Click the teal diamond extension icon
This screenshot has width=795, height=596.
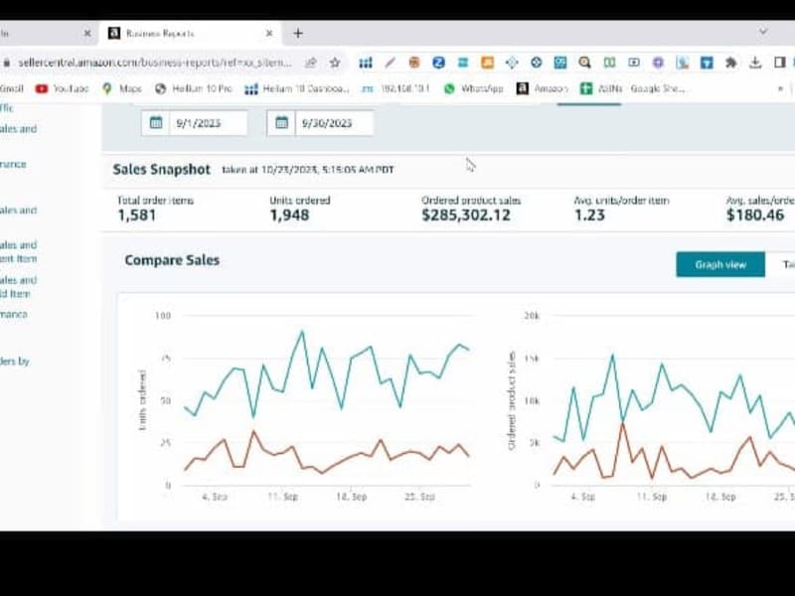click(x=512, y=63)
